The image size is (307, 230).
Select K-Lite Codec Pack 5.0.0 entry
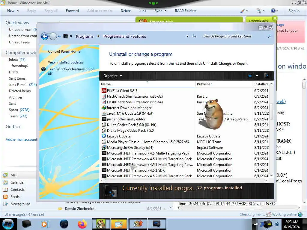pos(185,125)
